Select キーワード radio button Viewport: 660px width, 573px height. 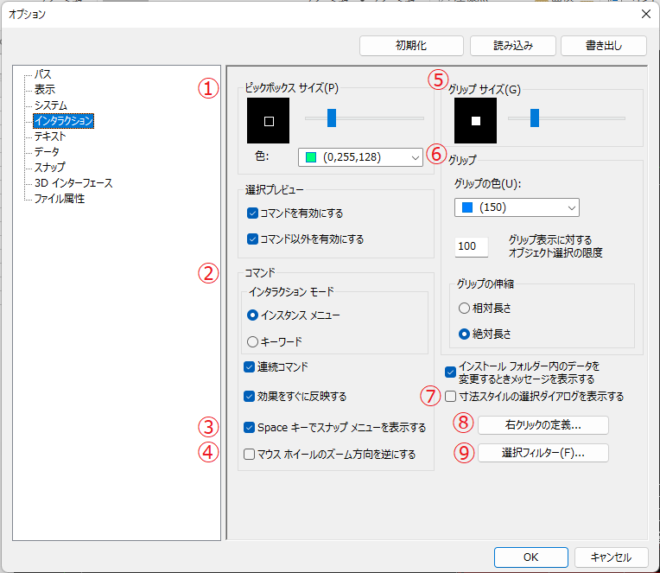[x=252, y=341]
